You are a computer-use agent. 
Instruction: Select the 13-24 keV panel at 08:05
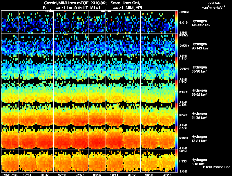tap(97, 138)
